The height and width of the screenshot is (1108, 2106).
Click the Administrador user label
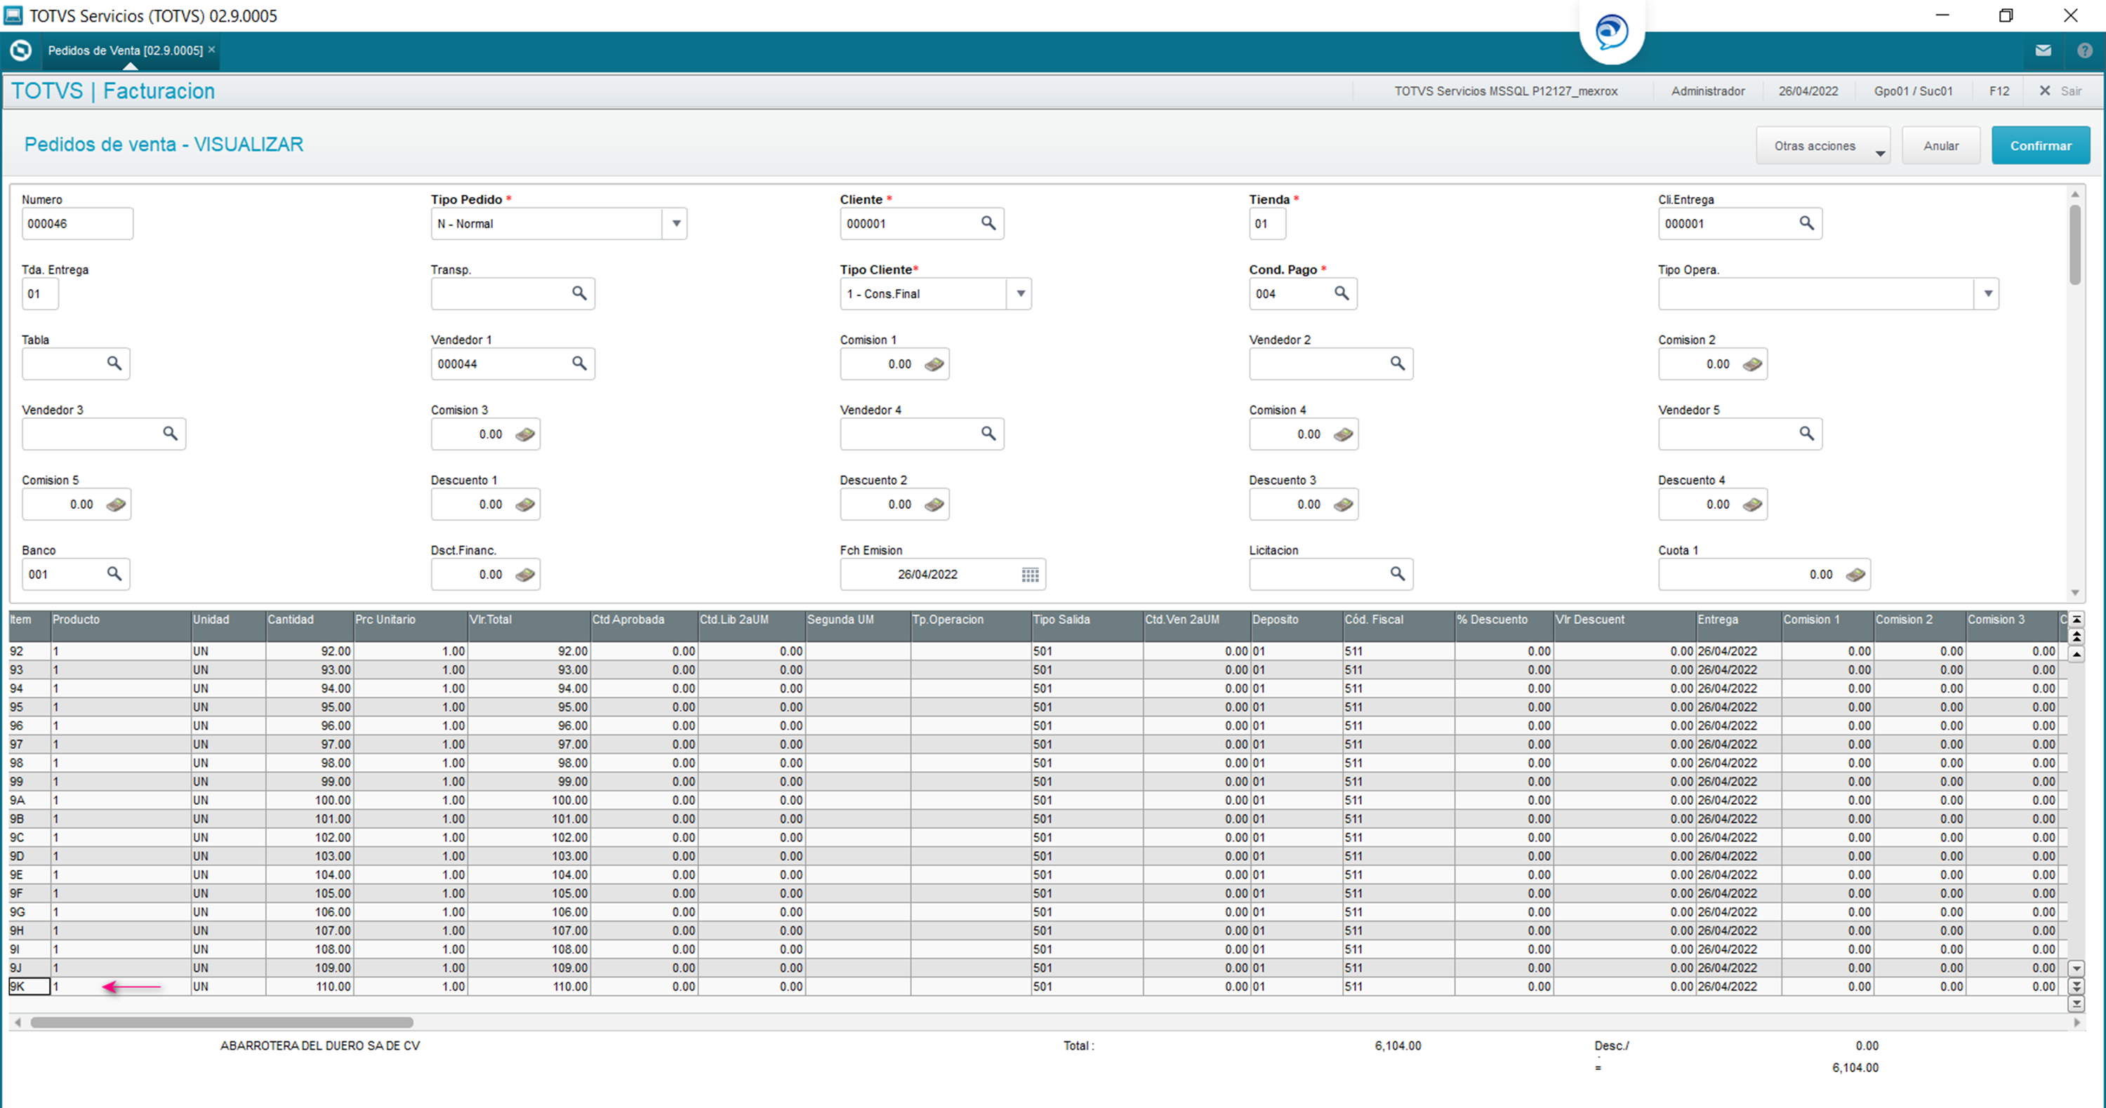1708,91
